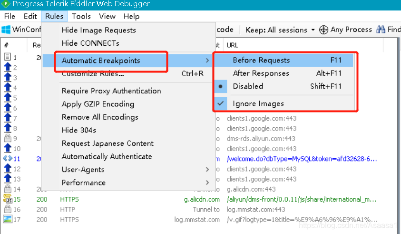Click the lock icon of session 9

pyautogui.click(x=8, y=138)
